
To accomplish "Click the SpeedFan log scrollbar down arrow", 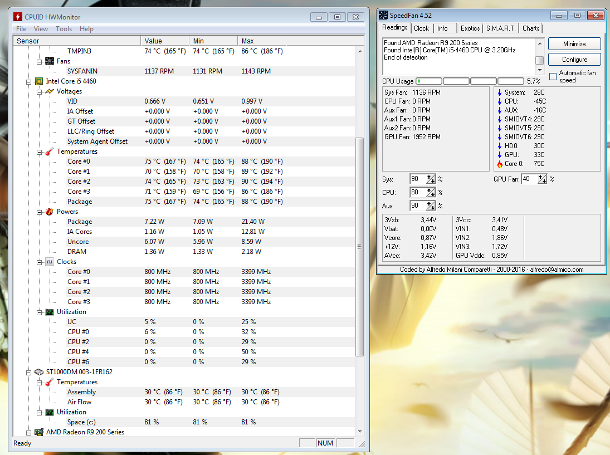I will (540, 70).
